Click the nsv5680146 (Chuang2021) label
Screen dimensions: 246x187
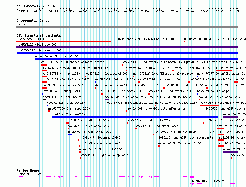(x=61, y=91)
